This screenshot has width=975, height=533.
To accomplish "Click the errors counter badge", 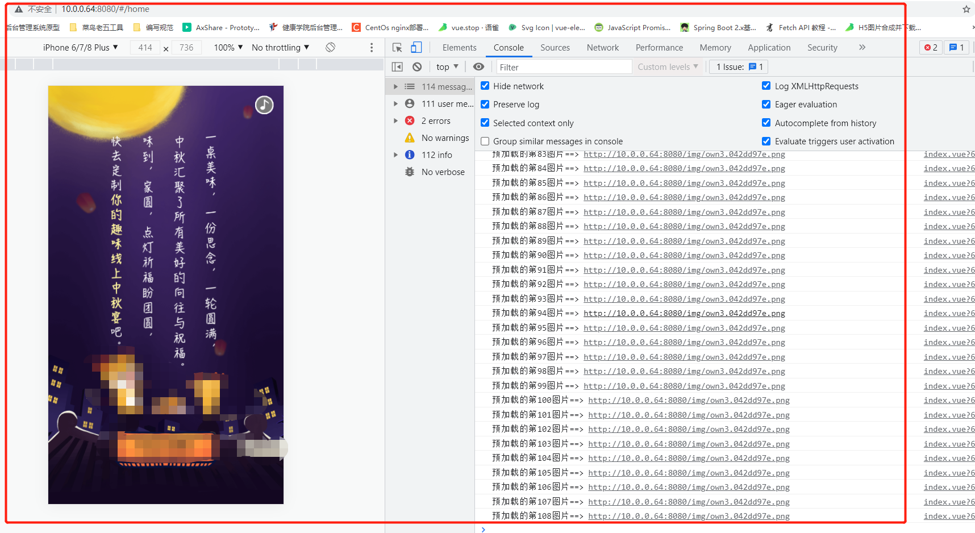I will pyautogui.click(x=931, y=47).
